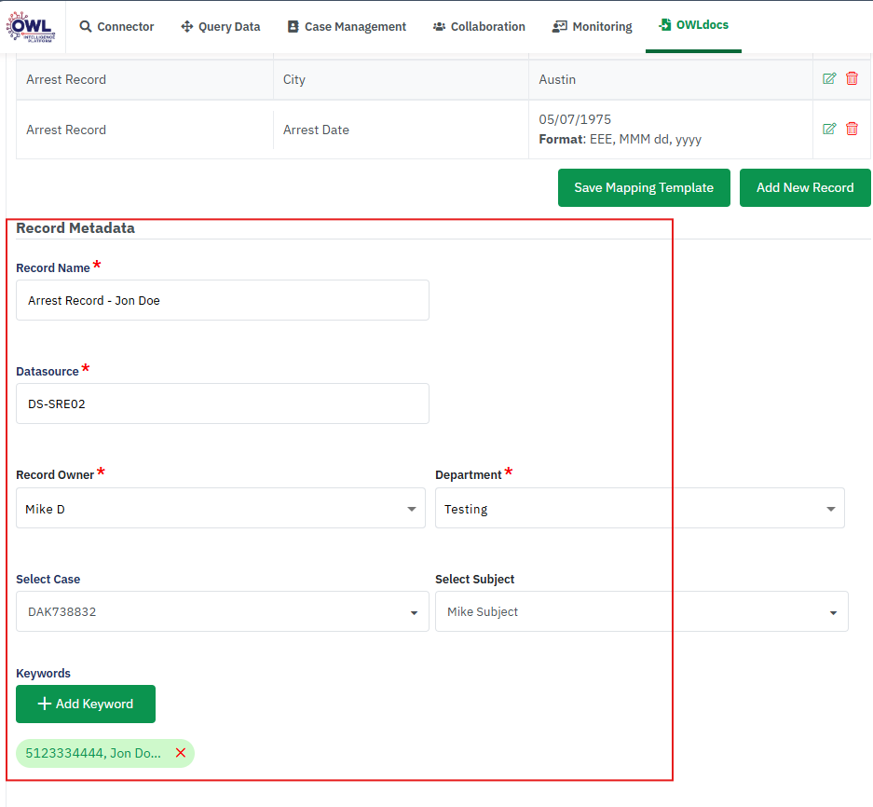Screen dimensions: 873x807
Task: Open the Collaboration tab
Action: pyautogui.click(x=479, y=27)
